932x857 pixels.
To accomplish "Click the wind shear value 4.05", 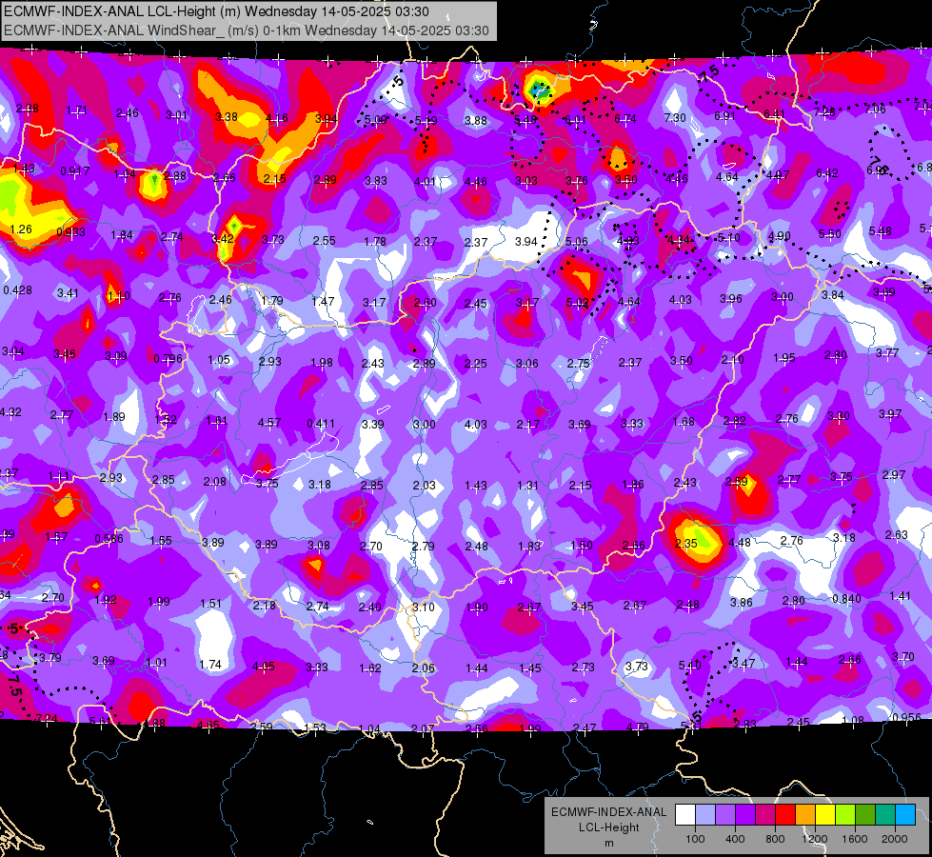I will point(264,667).
